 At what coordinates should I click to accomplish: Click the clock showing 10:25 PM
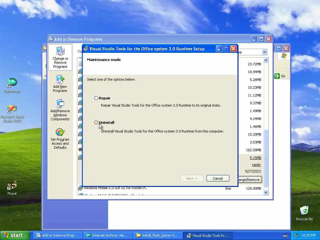(308, 235)
